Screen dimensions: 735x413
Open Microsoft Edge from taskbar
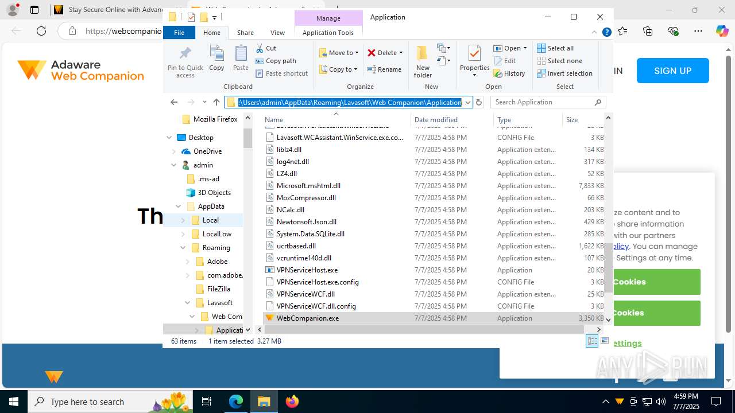tap(236, 402)
